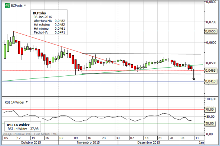This screenshot has height=146, width=220.
Task: Click the bold RSI 14 Wilder legend title
Action: coord(18,125)
